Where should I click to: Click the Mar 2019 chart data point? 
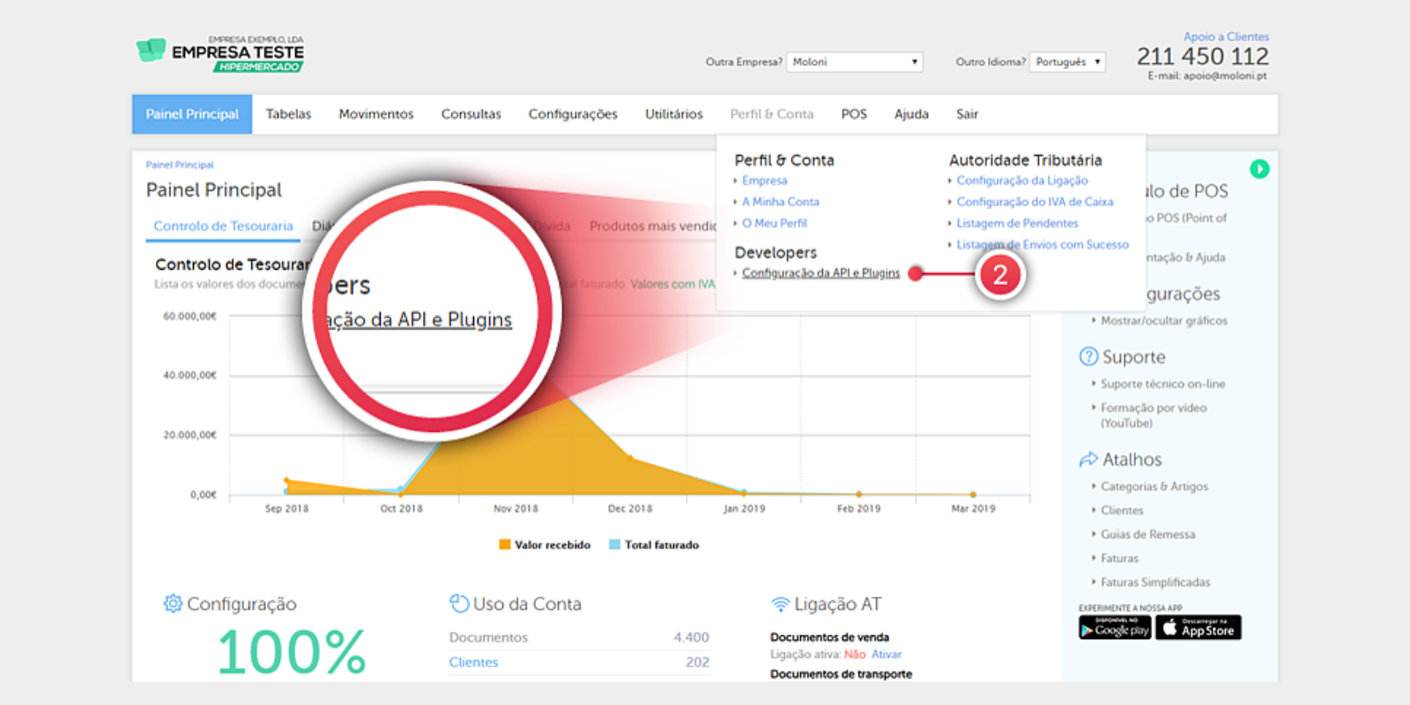tap(973, 494)
